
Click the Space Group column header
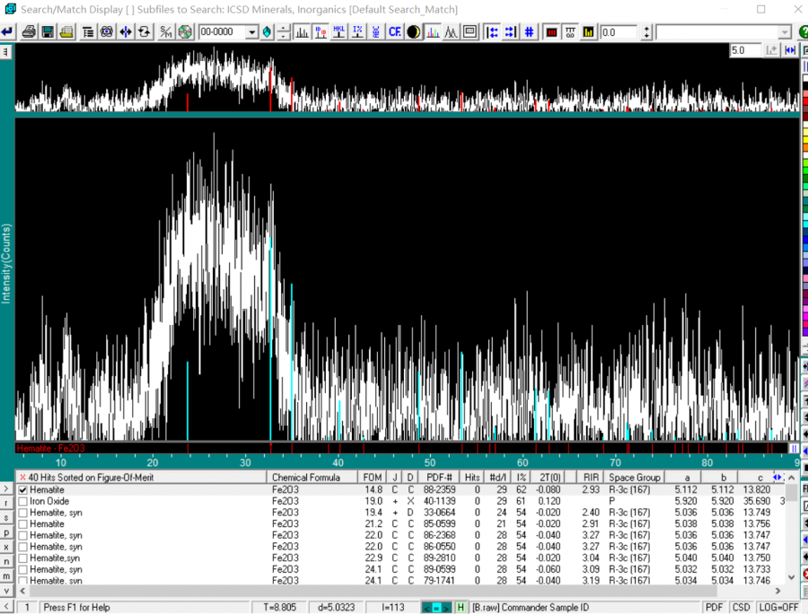(x=635, y=478)
